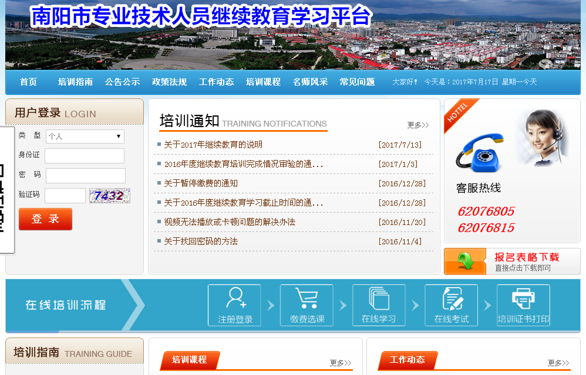This screenshot has width=586, height=375.
Task: Click the 身份证 input field
Action: pyautogui.click(x=85, y=156)
